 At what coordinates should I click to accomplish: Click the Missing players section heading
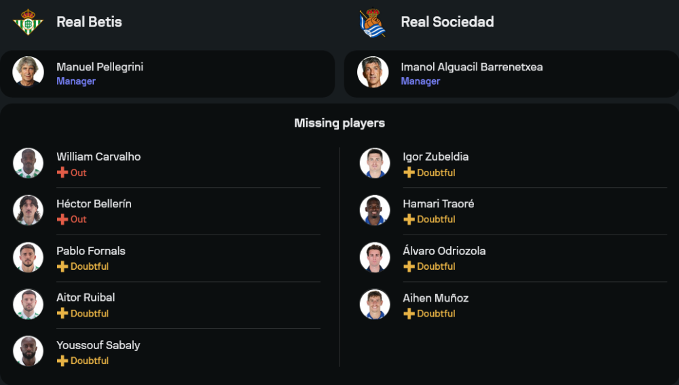point(339,123)
